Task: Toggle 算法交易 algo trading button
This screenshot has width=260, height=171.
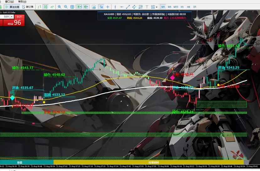Action: (12, 7)
